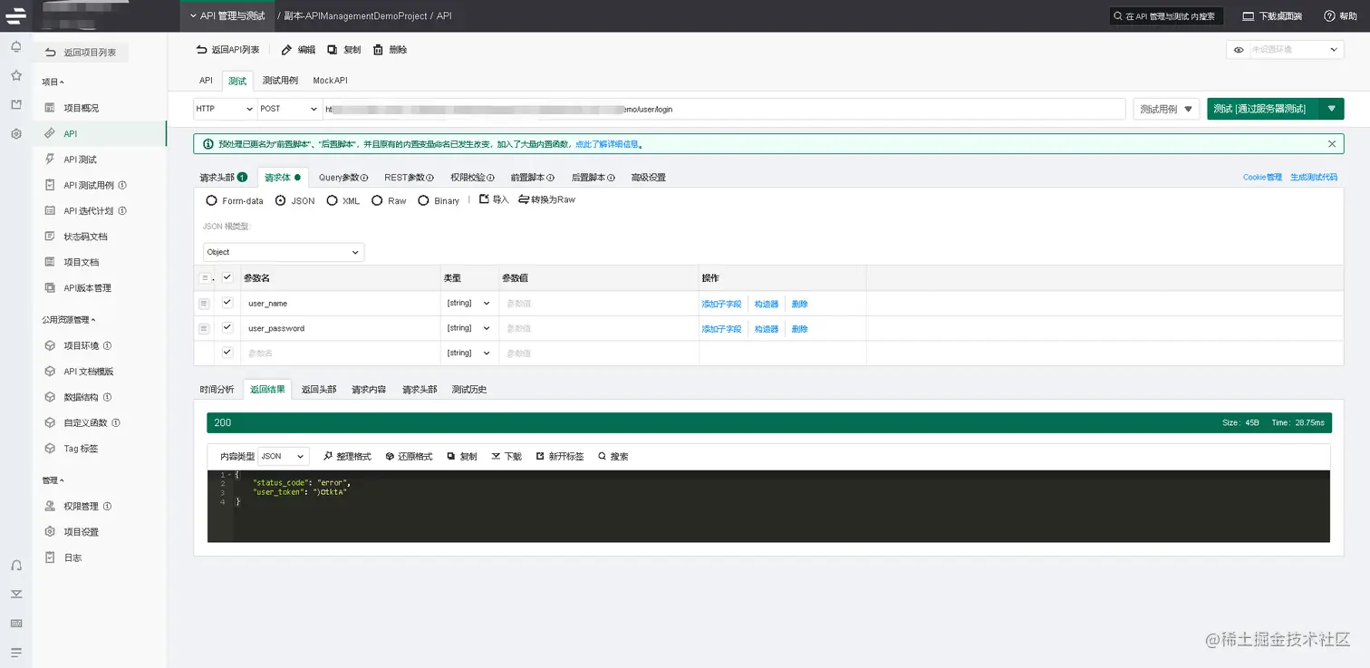The image size is (1370, 668).
Task: Click the download icon in left rail
Action: point(16,595)
